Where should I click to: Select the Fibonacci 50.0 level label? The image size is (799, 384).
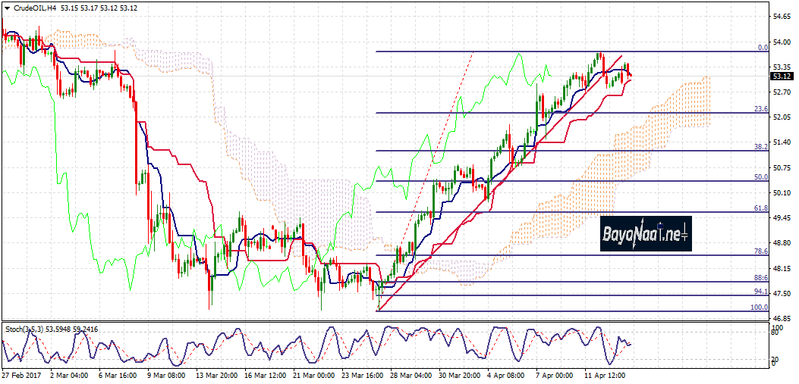(x=761, y=176)
